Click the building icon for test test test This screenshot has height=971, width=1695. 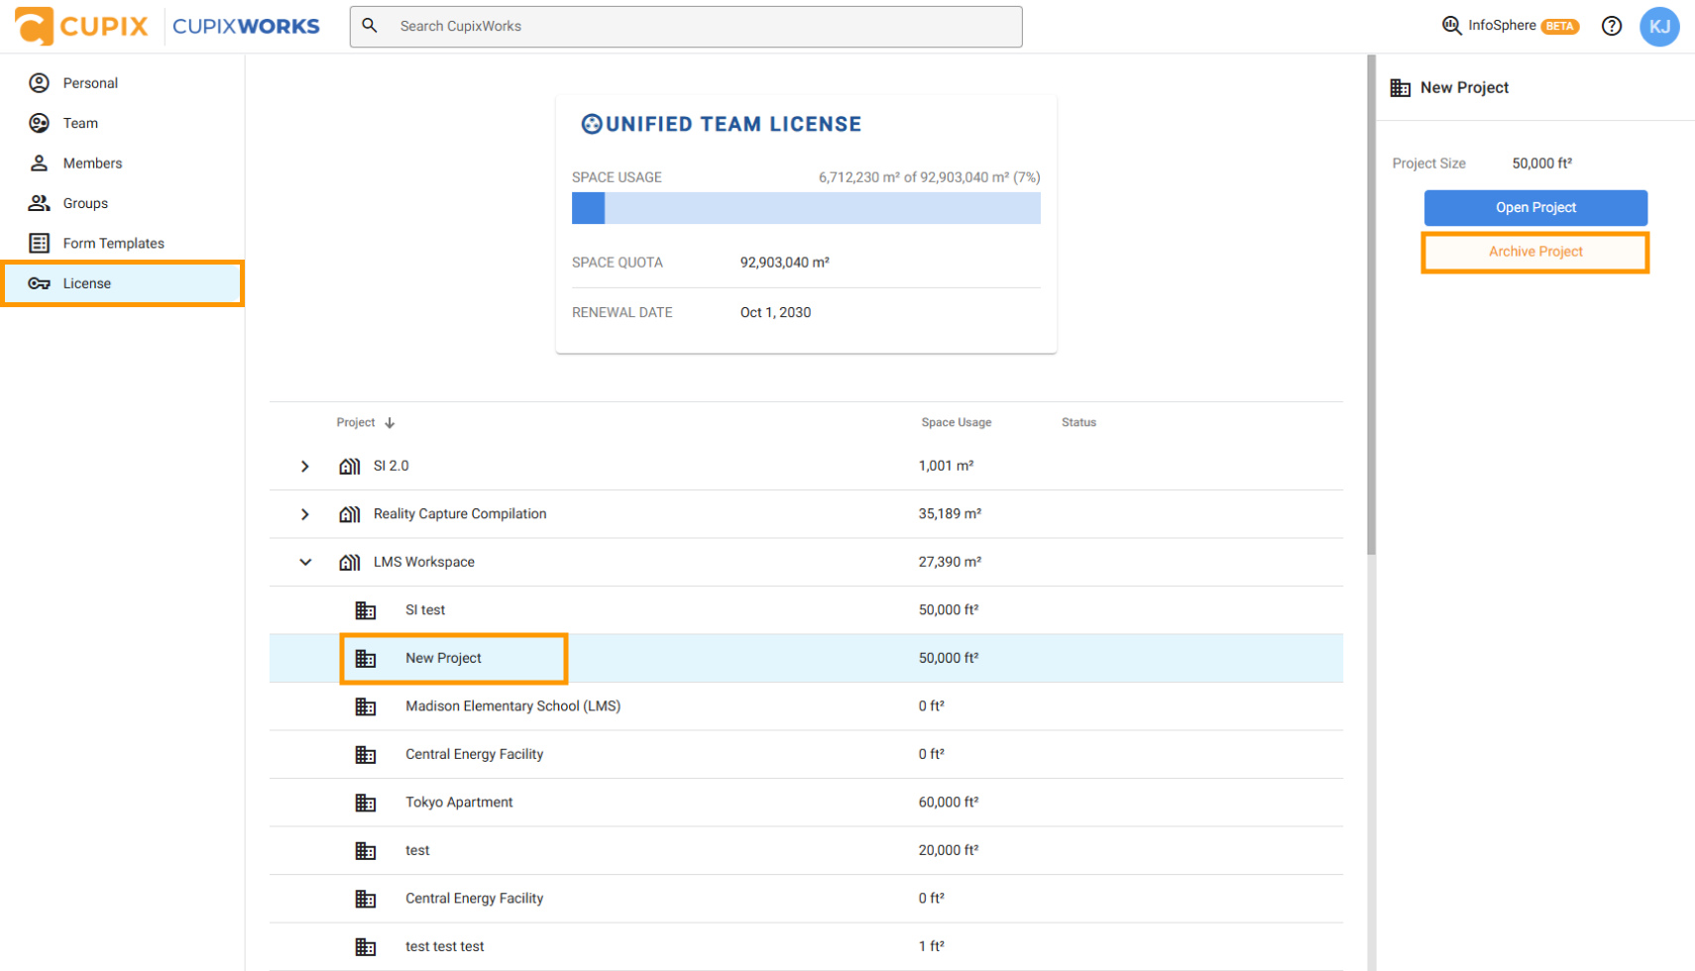point(366,947)
